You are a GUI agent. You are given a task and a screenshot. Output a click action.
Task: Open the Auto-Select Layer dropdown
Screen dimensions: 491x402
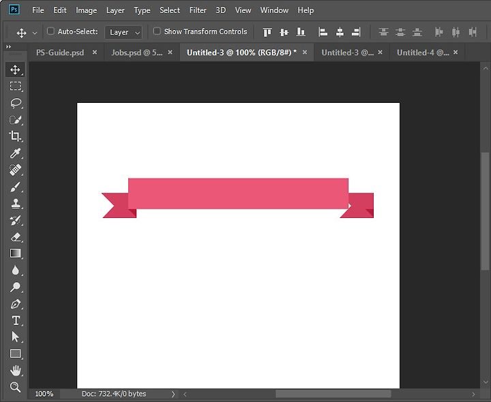[123, 32]
